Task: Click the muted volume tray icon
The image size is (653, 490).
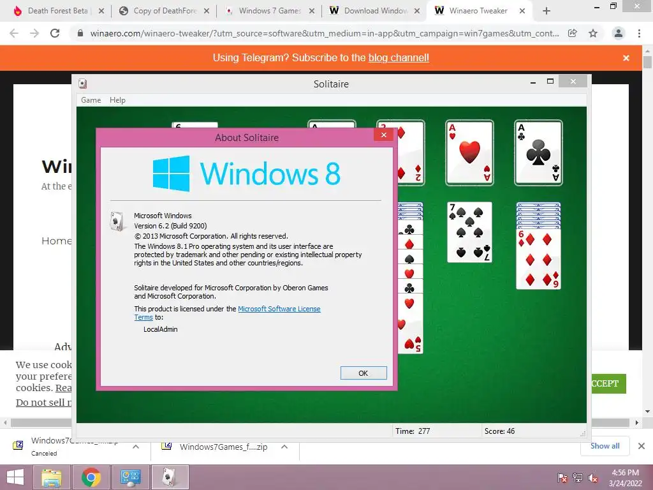Action: 593,478
